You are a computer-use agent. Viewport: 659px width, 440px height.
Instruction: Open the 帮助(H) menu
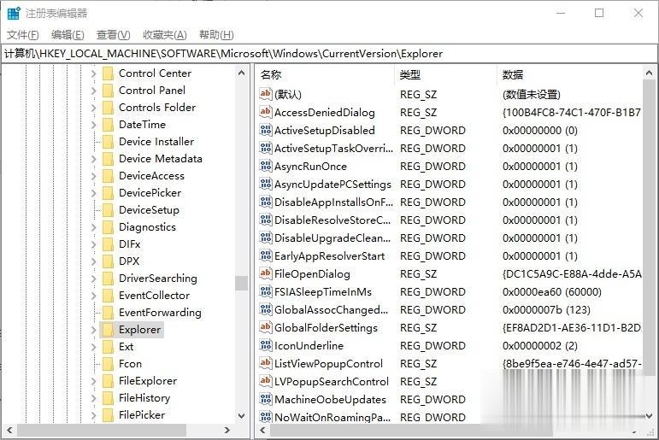[x=216, y=35]
